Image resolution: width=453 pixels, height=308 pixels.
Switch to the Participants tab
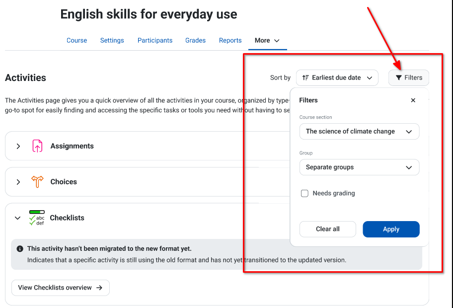click(x=155, y=40)
